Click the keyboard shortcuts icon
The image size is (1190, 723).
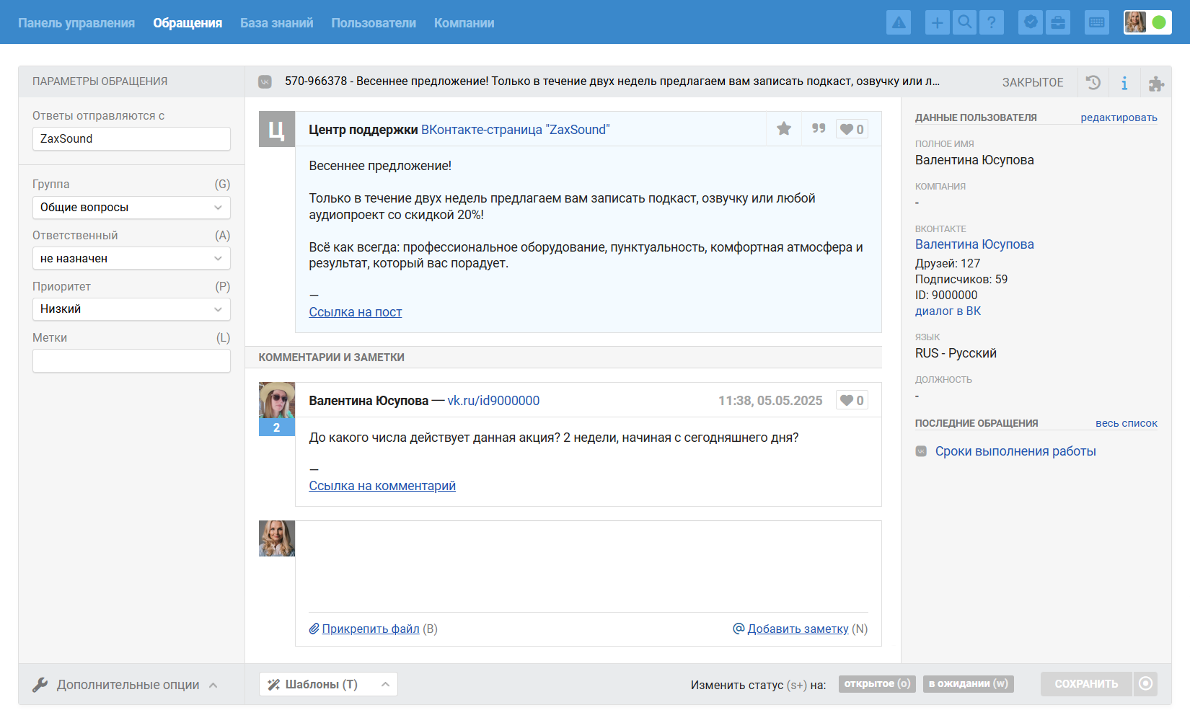click(1097, 22)
